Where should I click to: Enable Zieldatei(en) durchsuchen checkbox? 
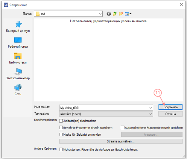(61, 121)
